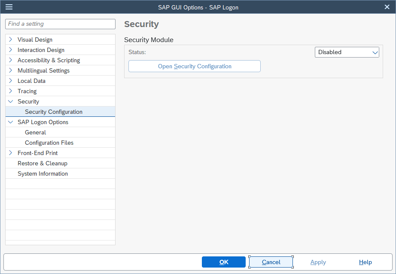Open the hamburger menu icon
The image size is (396, 274).
click(x=9, y=7)
